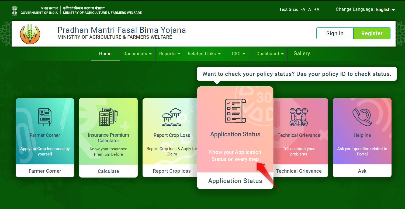405x209 pixels.
Task: Click the Helpline telephone icon
Action: 362,117
